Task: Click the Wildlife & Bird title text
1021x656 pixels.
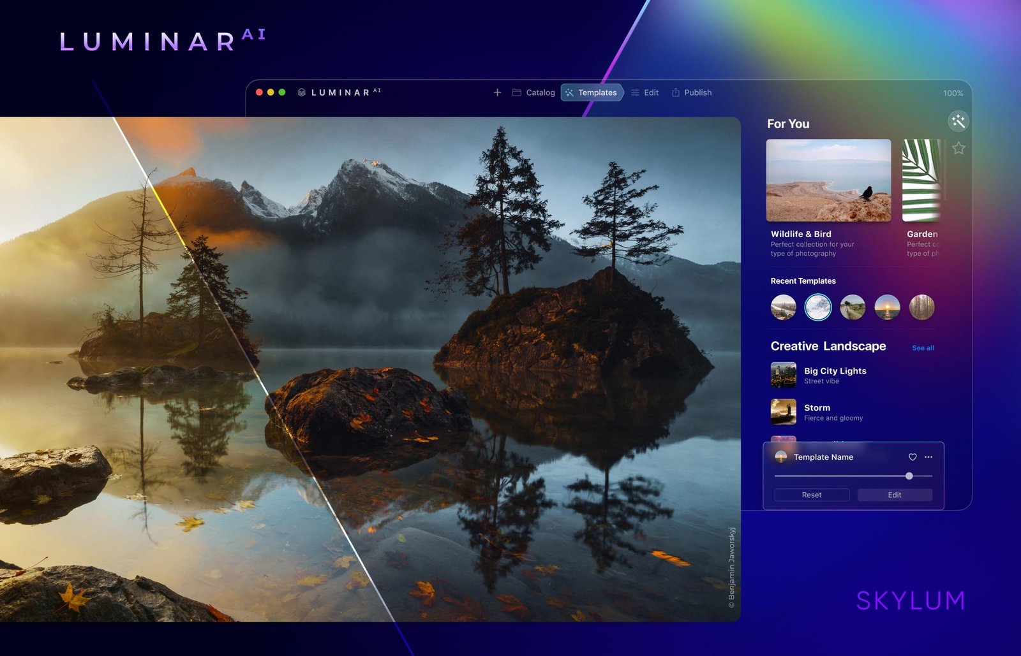Action: pyautogui.click(x=801, y=234)
